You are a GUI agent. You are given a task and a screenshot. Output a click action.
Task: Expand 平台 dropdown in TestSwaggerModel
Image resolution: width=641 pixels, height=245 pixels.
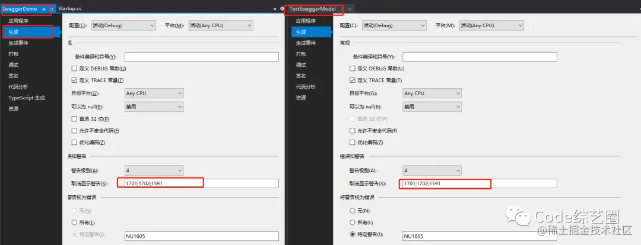click(491, 25)
